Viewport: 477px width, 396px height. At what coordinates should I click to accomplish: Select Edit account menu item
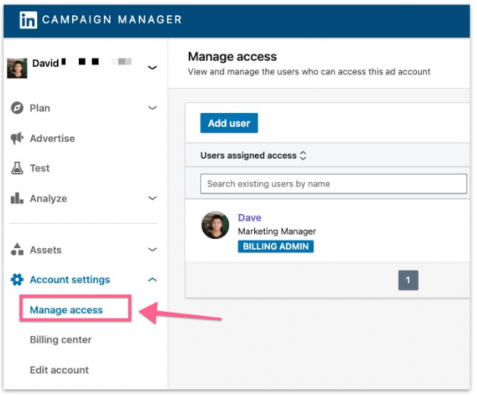[x=59, y=370]
